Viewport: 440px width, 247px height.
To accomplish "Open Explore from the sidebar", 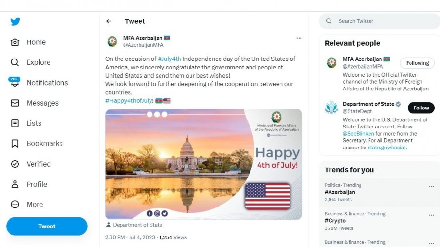I will (x=15, y=62).
